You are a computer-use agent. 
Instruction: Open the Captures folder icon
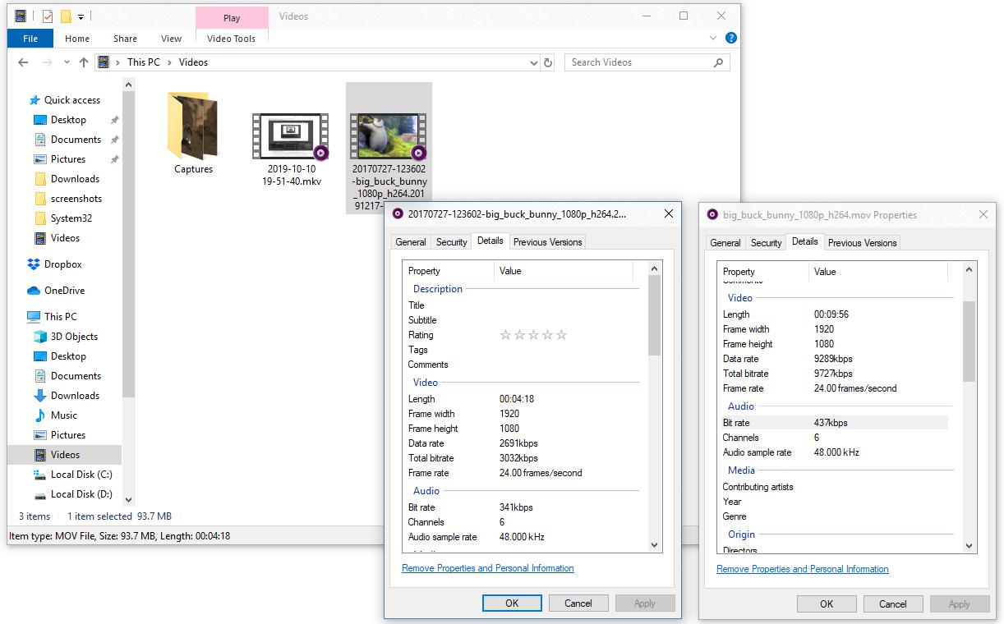click(194, 125)
